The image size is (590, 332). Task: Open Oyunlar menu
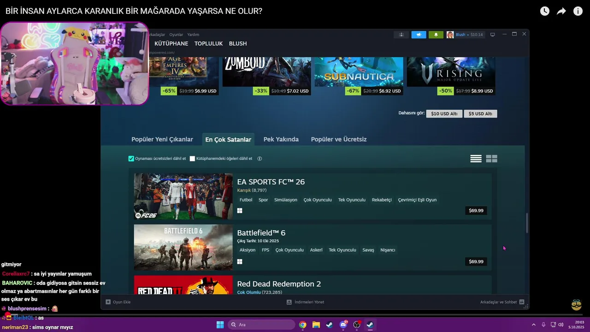point(176,35)
